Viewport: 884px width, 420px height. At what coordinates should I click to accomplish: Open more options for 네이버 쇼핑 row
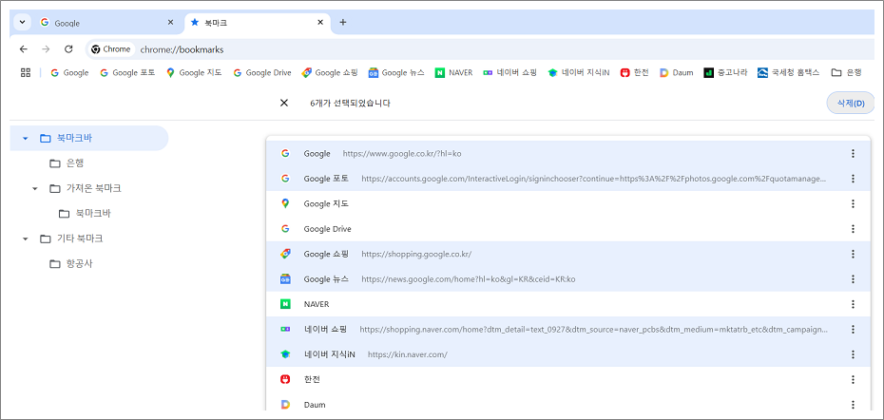853,329
